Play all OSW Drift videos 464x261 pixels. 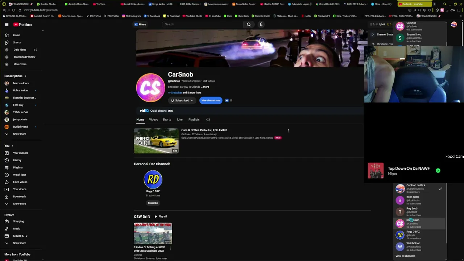tap(161, 217)
